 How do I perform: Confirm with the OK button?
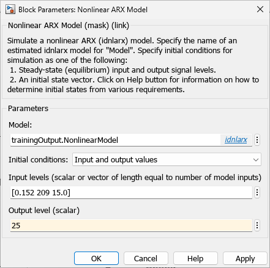pyautogui.click(x=96, y=258)
